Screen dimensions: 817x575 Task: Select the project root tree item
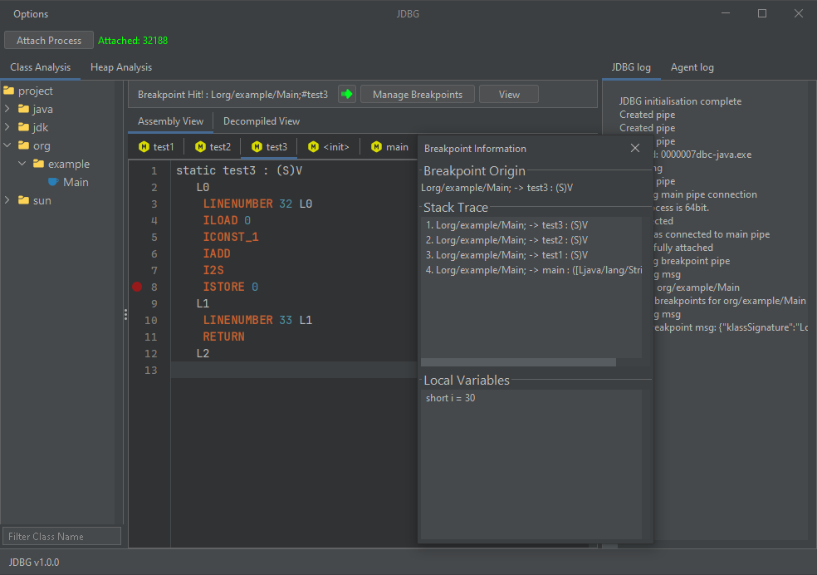(x=36, y=91)
